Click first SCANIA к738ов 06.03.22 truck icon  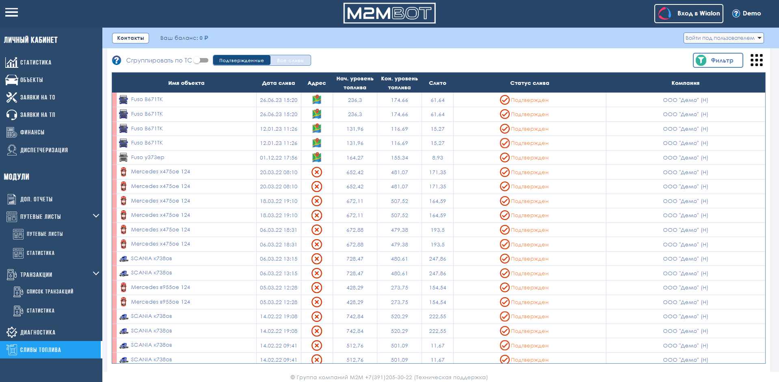(123, 259)
